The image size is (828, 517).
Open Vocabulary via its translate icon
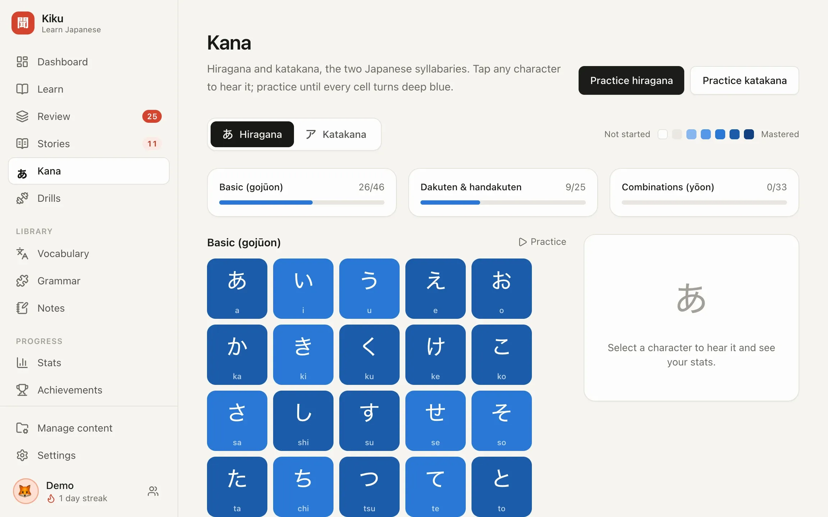22,253
